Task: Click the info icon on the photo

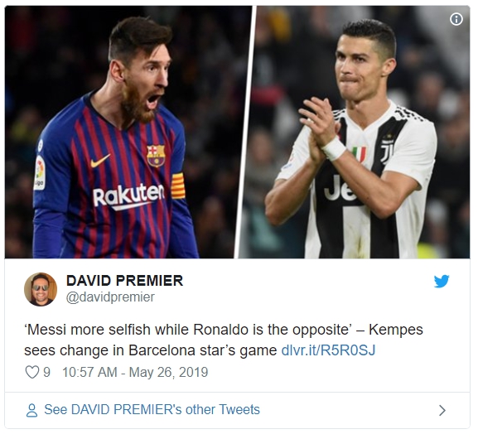Action: point(456,19)
